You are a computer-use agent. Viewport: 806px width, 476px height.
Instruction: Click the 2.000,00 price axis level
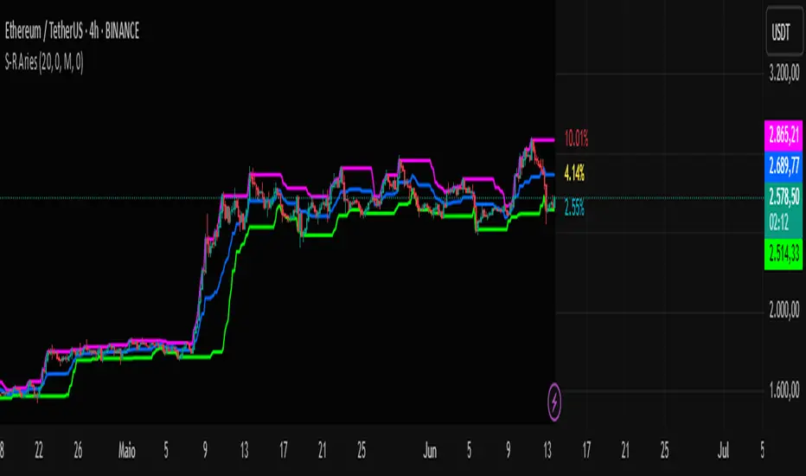click(x=784, y=310)
